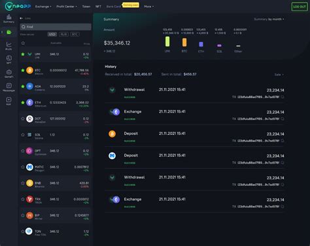310x246 pixels.
Task: Click the BTC coin icon in the asset list
Action: tap(29, 70)
